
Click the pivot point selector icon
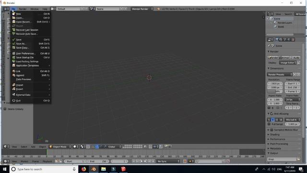pos(83,147)
